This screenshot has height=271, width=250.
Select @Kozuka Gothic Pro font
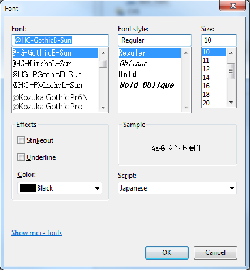tap(55, 107)
